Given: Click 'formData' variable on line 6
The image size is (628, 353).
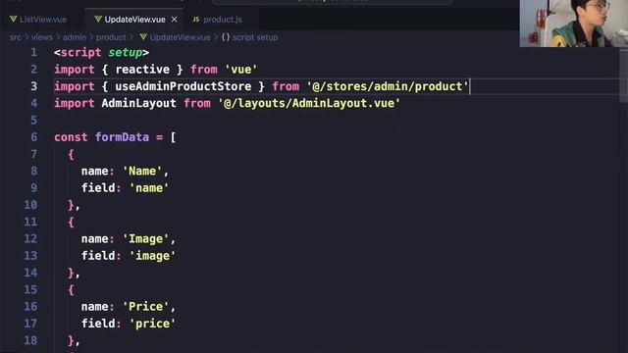Looking at the screenshot, I should [x=122, y=137].
